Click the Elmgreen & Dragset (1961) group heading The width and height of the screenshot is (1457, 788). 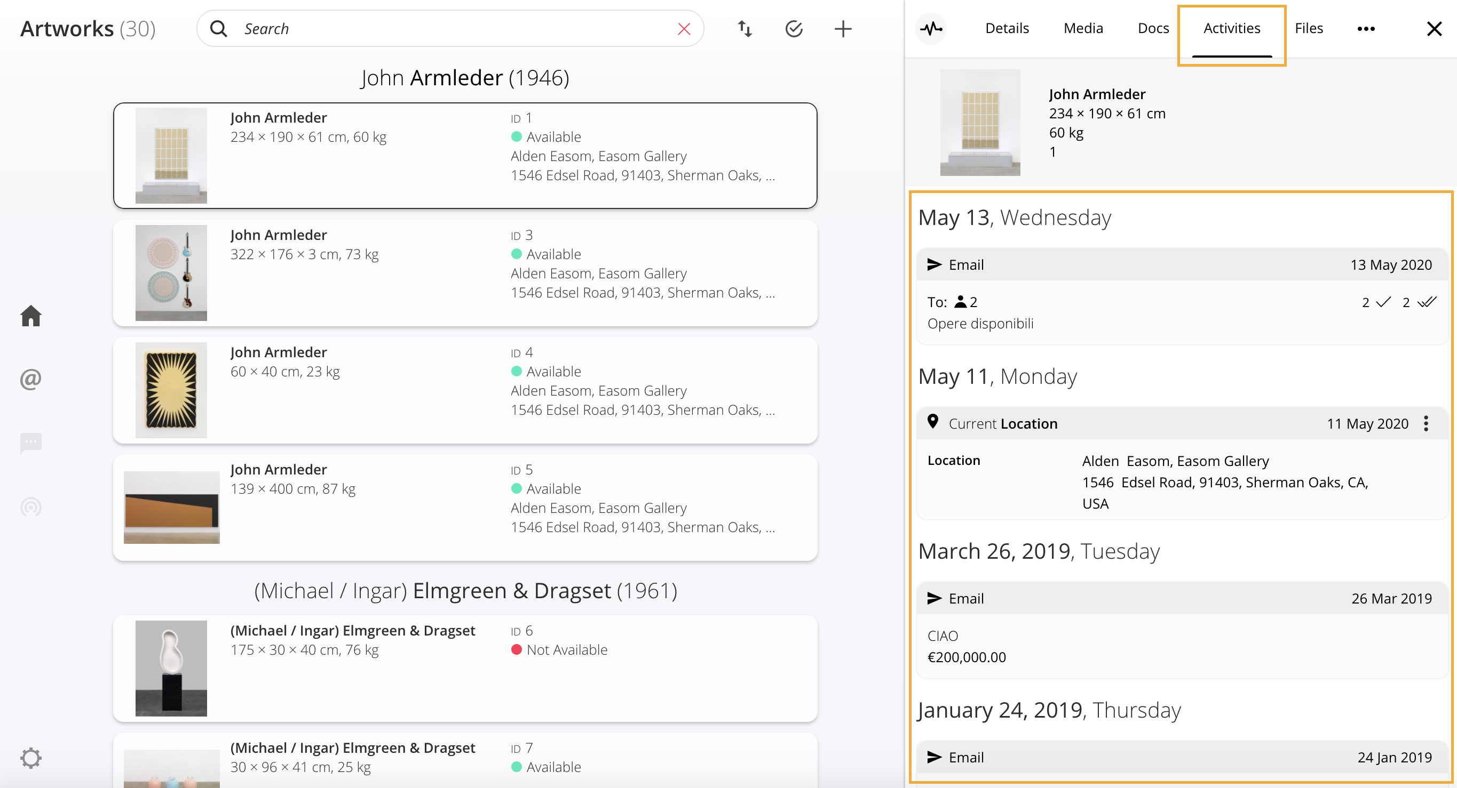465,590
